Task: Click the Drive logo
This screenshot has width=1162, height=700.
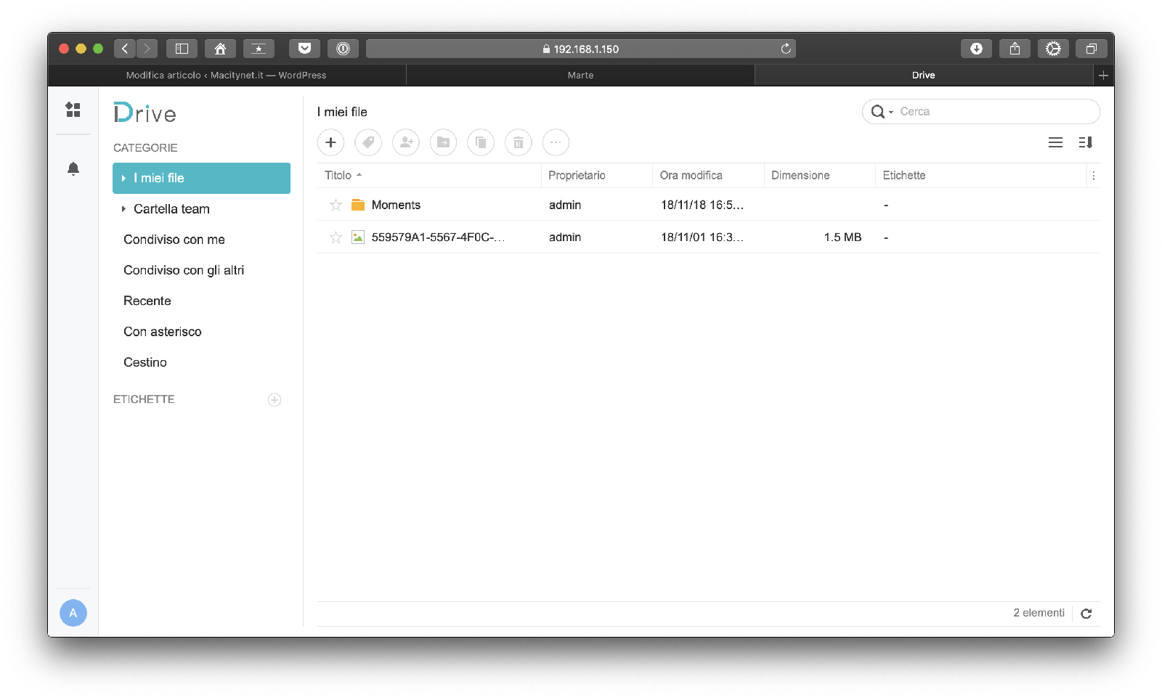Action: click(x=145, y=113)
